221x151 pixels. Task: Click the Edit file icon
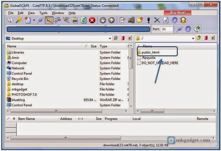click(122, 20)
